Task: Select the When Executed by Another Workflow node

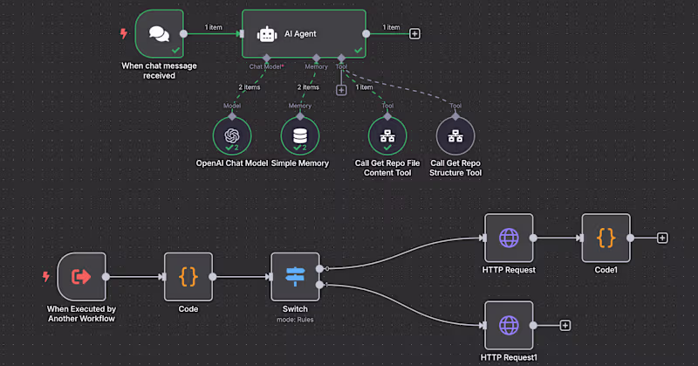Action: pyautogui.click(x=81, y=277)
